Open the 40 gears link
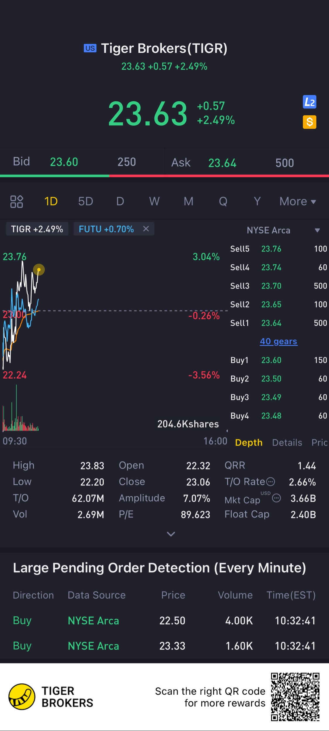 pos(278,341)
